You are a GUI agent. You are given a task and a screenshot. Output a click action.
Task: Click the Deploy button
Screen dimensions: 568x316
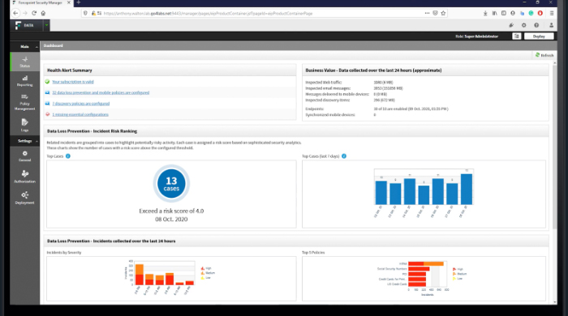(x=539, y=36)
